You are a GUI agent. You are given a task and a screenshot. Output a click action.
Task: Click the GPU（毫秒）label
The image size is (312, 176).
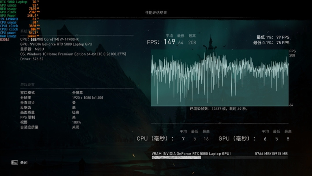coord(237,139)
